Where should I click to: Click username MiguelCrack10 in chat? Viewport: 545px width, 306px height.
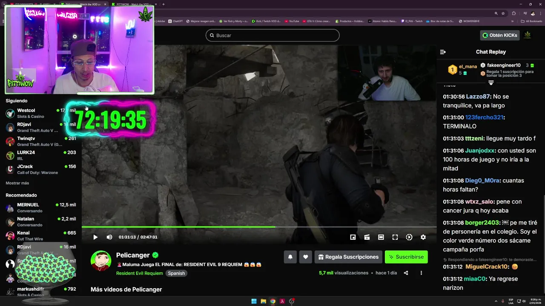point(487,267)
